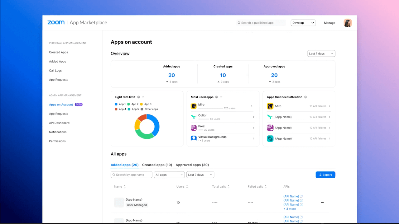Viewport: 399px width, 224px height.
Task: Open the Prezi app icon entry
Action: [x=193, y=128]
